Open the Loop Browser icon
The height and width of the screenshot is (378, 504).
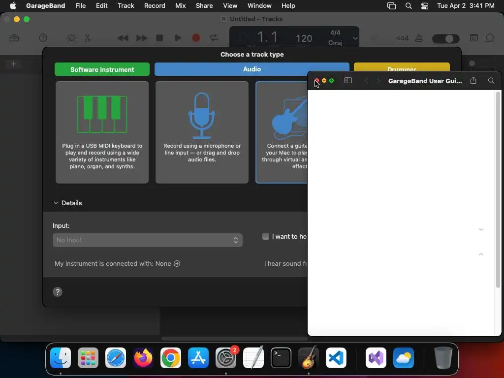pyautogui.click(x=490, y=38)
